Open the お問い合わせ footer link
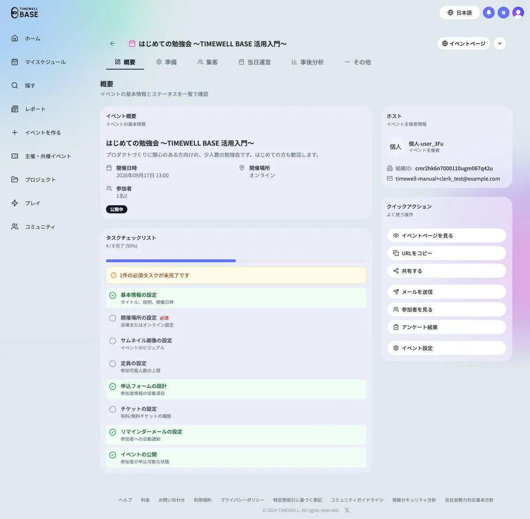530x519 pixels. (x=172, y=500)
